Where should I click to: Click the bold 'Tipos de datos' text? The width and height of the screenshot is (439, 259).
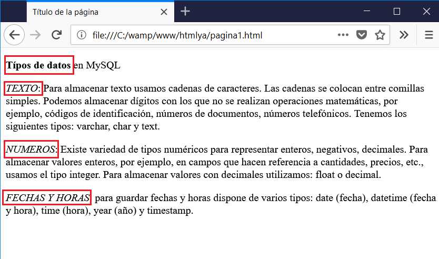point(38,65)
